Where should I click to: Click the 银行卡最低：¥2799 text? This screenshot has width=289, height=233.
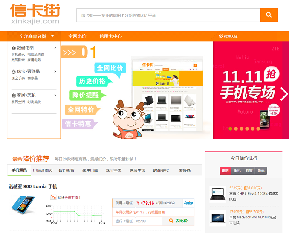[131, 221]
